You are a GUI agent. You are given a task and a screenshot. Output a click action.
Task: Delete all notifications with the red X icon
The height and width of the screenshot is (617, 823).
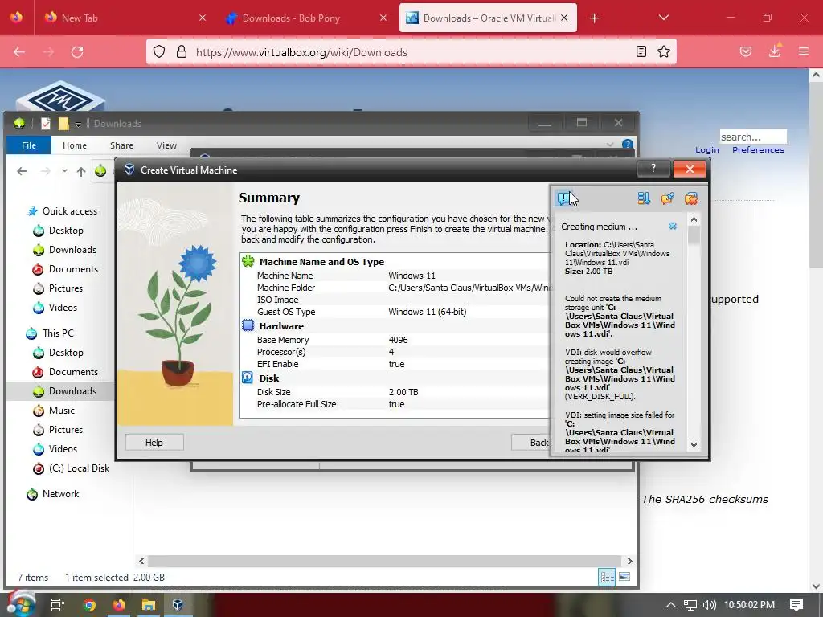click(691, 198)
